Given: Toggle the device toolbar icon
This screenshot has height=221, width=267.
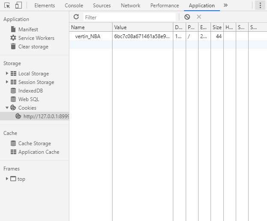Looking at the screenshot, I should [x=18, y=6].
